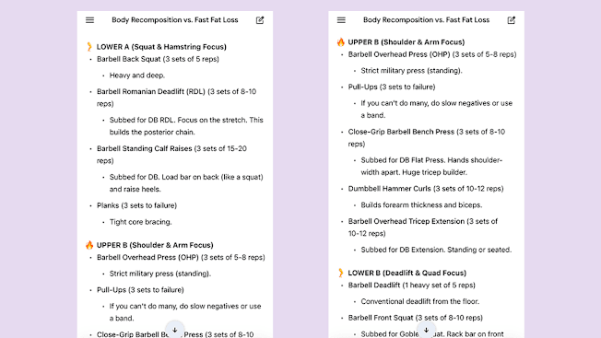Click the 'Tight core bracing.' note
This screenshot has width=601, height=338.
[141, 222]
